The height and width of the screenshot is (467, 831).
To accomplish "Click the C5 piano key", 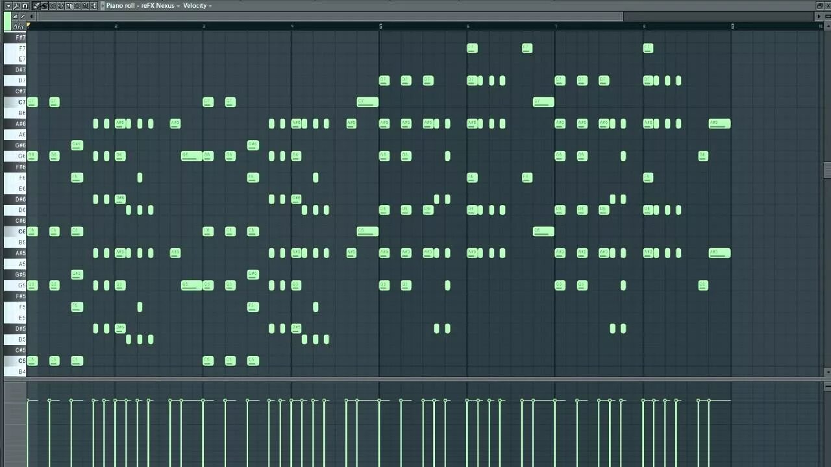I will (14, 361).
